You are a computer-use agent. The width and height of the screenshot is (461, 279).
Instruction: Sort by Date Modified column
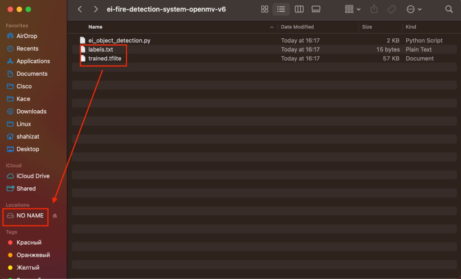tap(297, 27)
